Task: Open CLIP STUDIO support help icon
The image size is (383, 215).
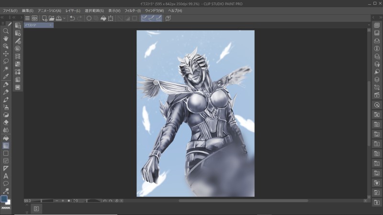Action: (x=168, y=18)
